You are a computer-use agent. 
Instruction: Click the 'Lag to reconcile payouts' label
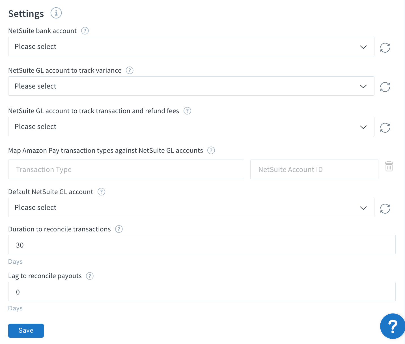pyautogui.click(x=45, y=276)
